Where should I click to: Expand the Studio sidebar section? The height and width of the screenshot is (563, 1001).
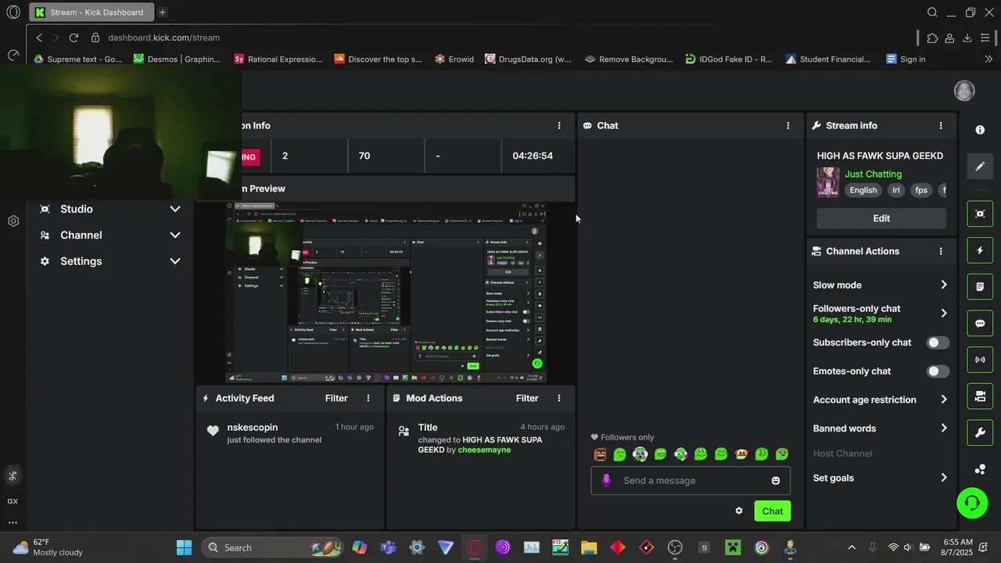pos(109,209)
